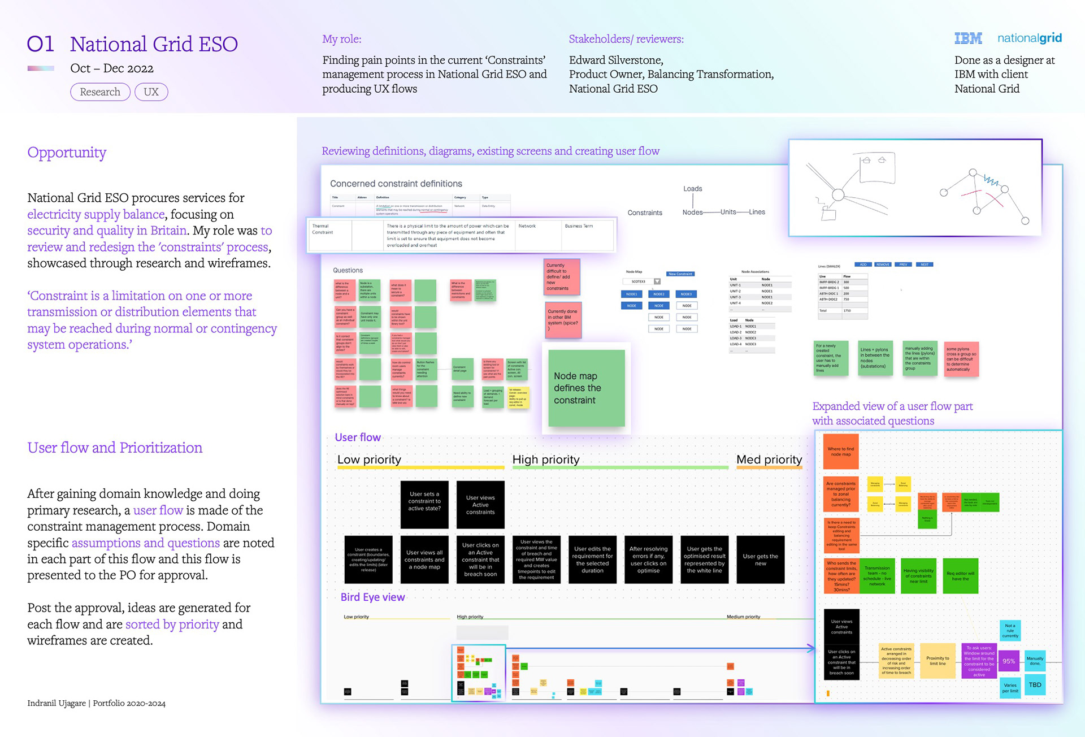Image resolution: width=1085 pixels, height=737 pixels.
Task: Select the 'Currently done in other BM system' note
Action: 563,320
